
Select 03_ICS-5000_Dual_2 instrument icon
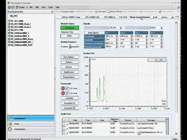(9, 27)
